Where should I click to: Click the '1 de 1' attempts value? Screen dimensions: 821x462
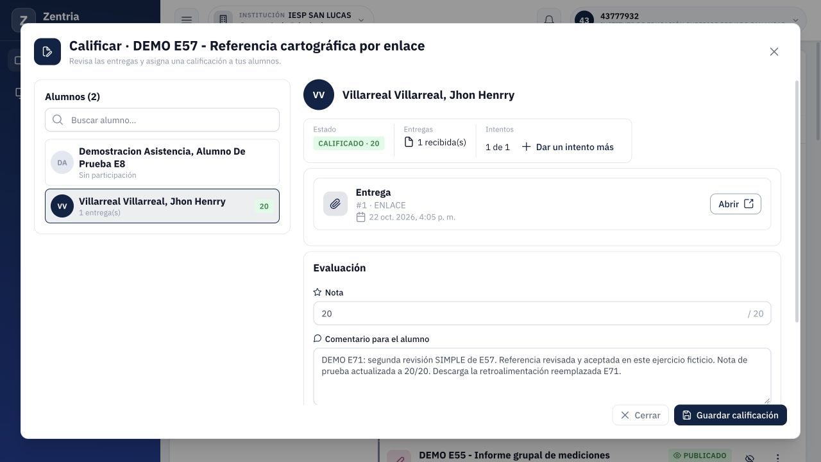pos(498,147)
